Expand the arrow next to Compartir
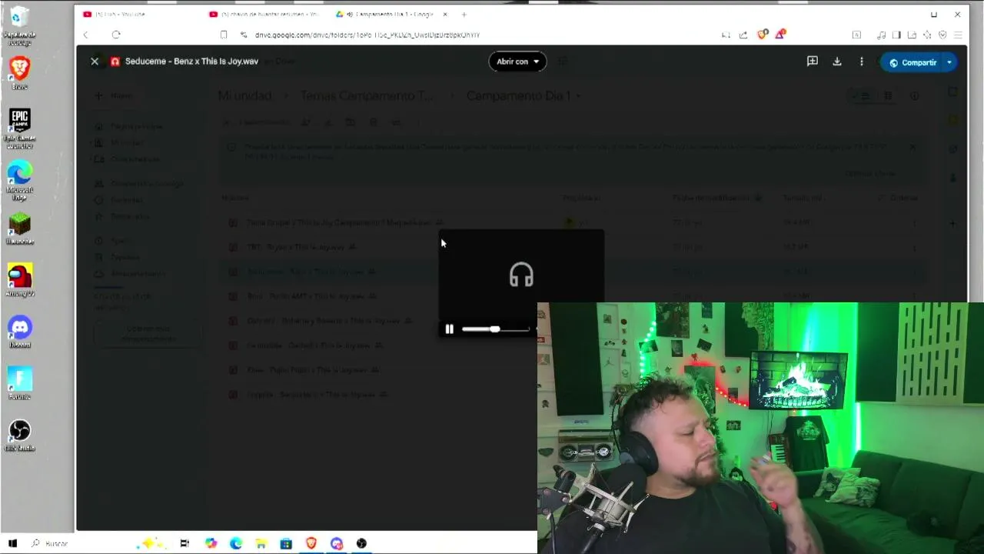984x554 pixels. 949,62
